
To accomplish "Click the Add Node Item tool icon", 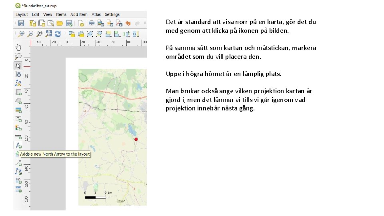I will pos(18,172).
